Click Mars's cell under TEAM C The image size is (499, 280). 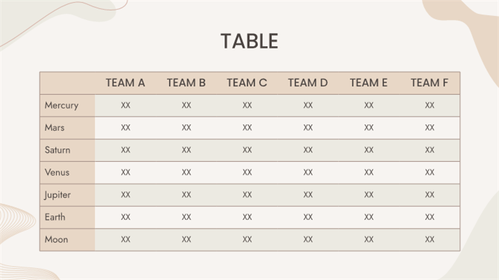[x=247, y=128]
